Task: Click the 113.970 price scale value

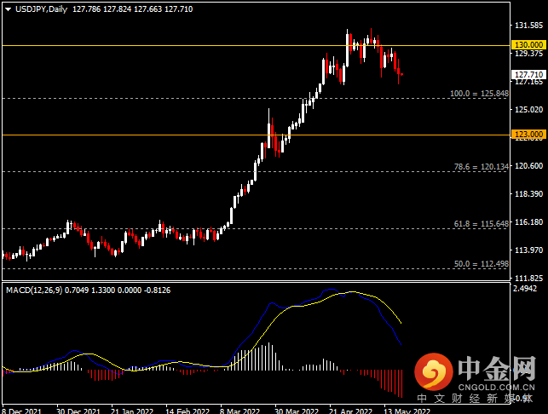Action: (x=528, y=250)
